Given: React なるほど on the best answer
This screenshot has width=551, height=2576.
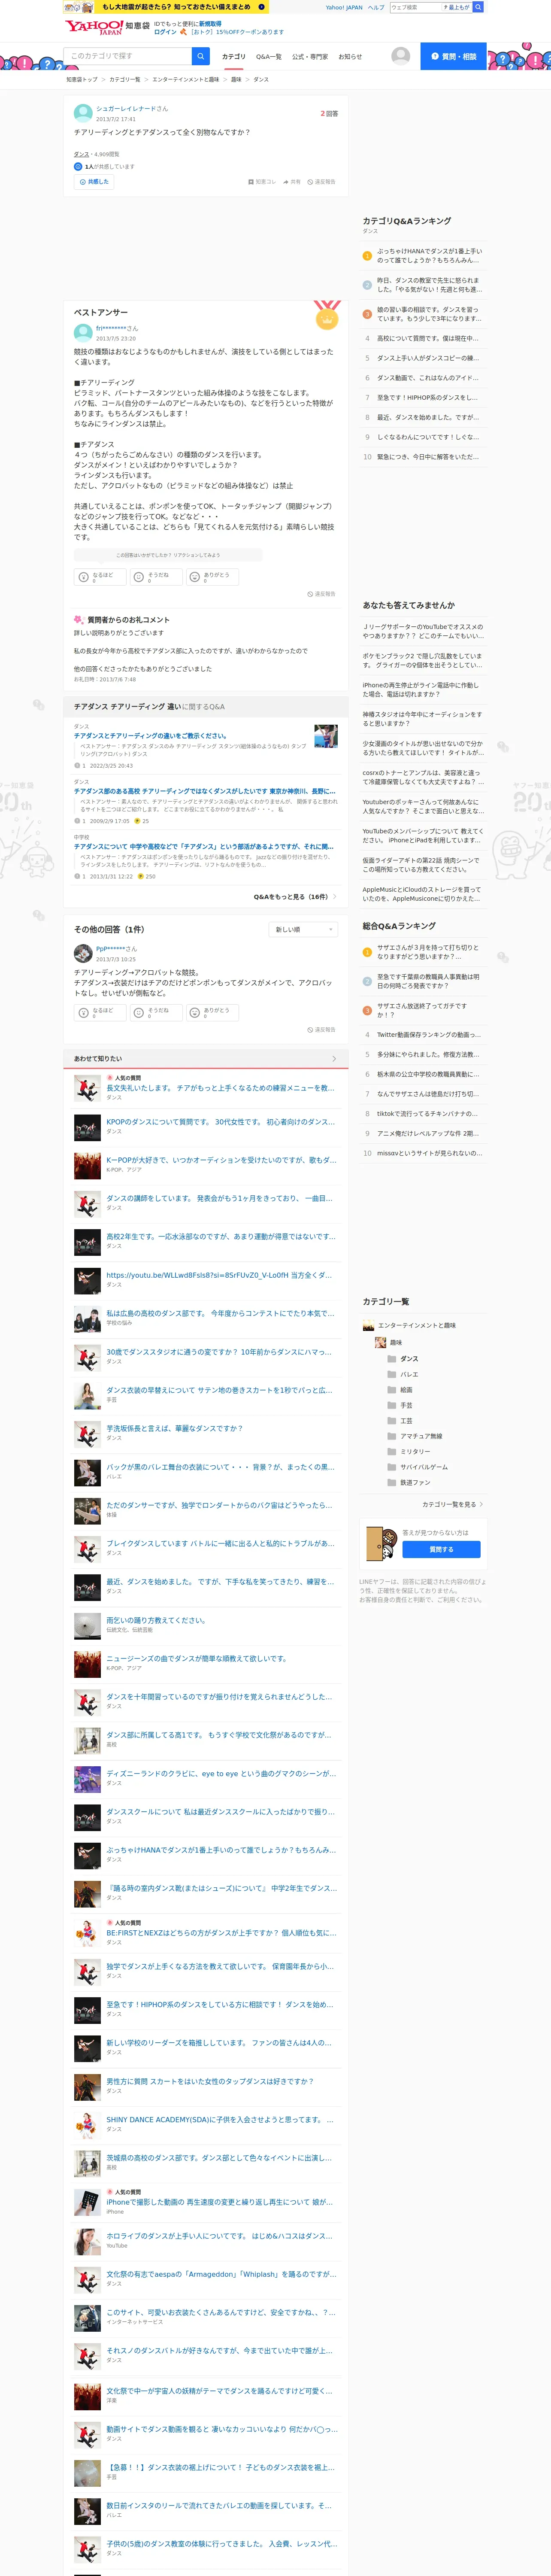Looking at the screenshot, I should tap(99, 577).
